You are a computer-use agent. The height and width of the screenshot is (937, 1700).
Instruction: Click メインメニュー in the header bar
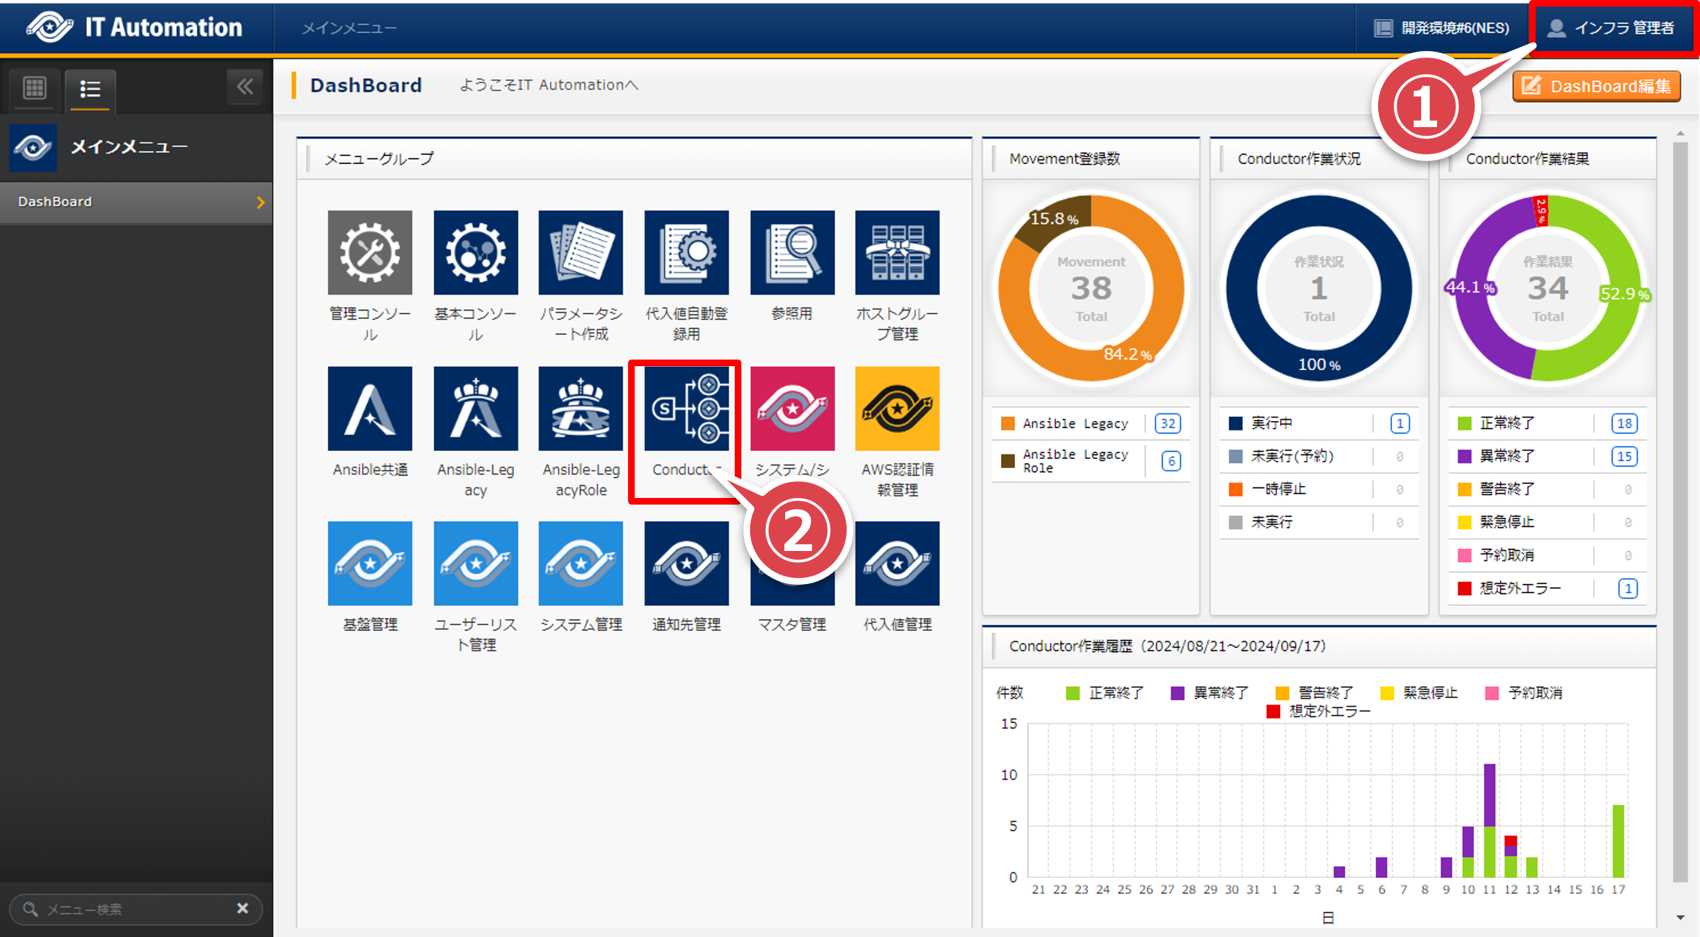(x=349, y=28)
